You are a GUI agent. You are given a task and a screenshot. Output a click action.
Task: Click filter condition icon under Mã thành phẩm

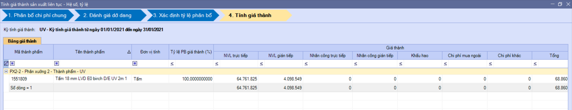pos(12,63)
